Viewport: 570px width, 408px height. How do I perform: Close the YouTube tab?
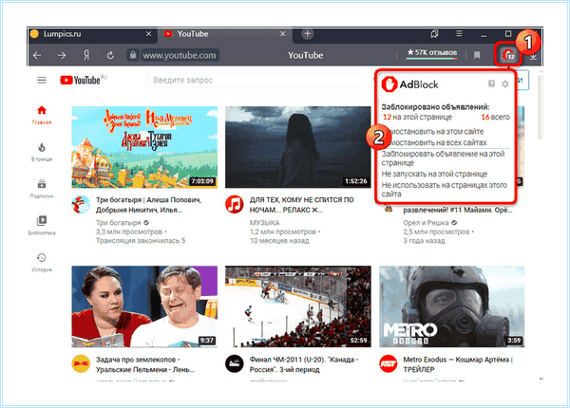point(282,34)
